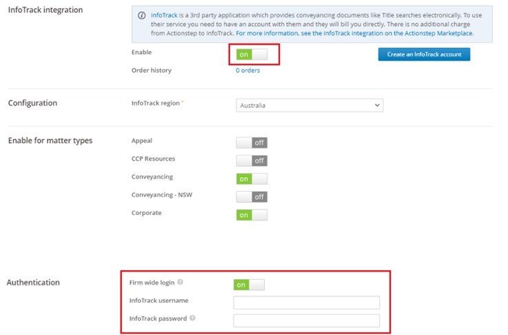Click the region dropdown chevron arrow

click(x=377, y=105)
